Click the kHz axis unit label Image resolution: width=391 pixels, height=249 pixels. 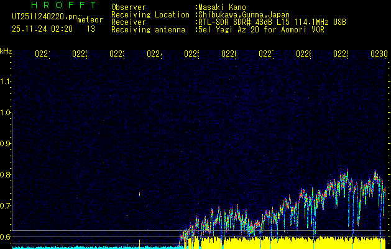point(6,50)
